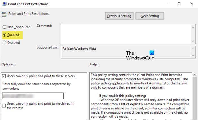The width and height of the screenshot is (198, 120).
Task: Choose the Disabled radio button
Action: tap(4, 43)
